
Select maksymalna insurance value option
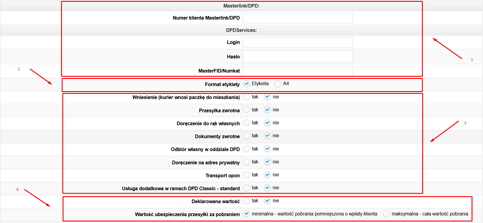tap(386, 214)
